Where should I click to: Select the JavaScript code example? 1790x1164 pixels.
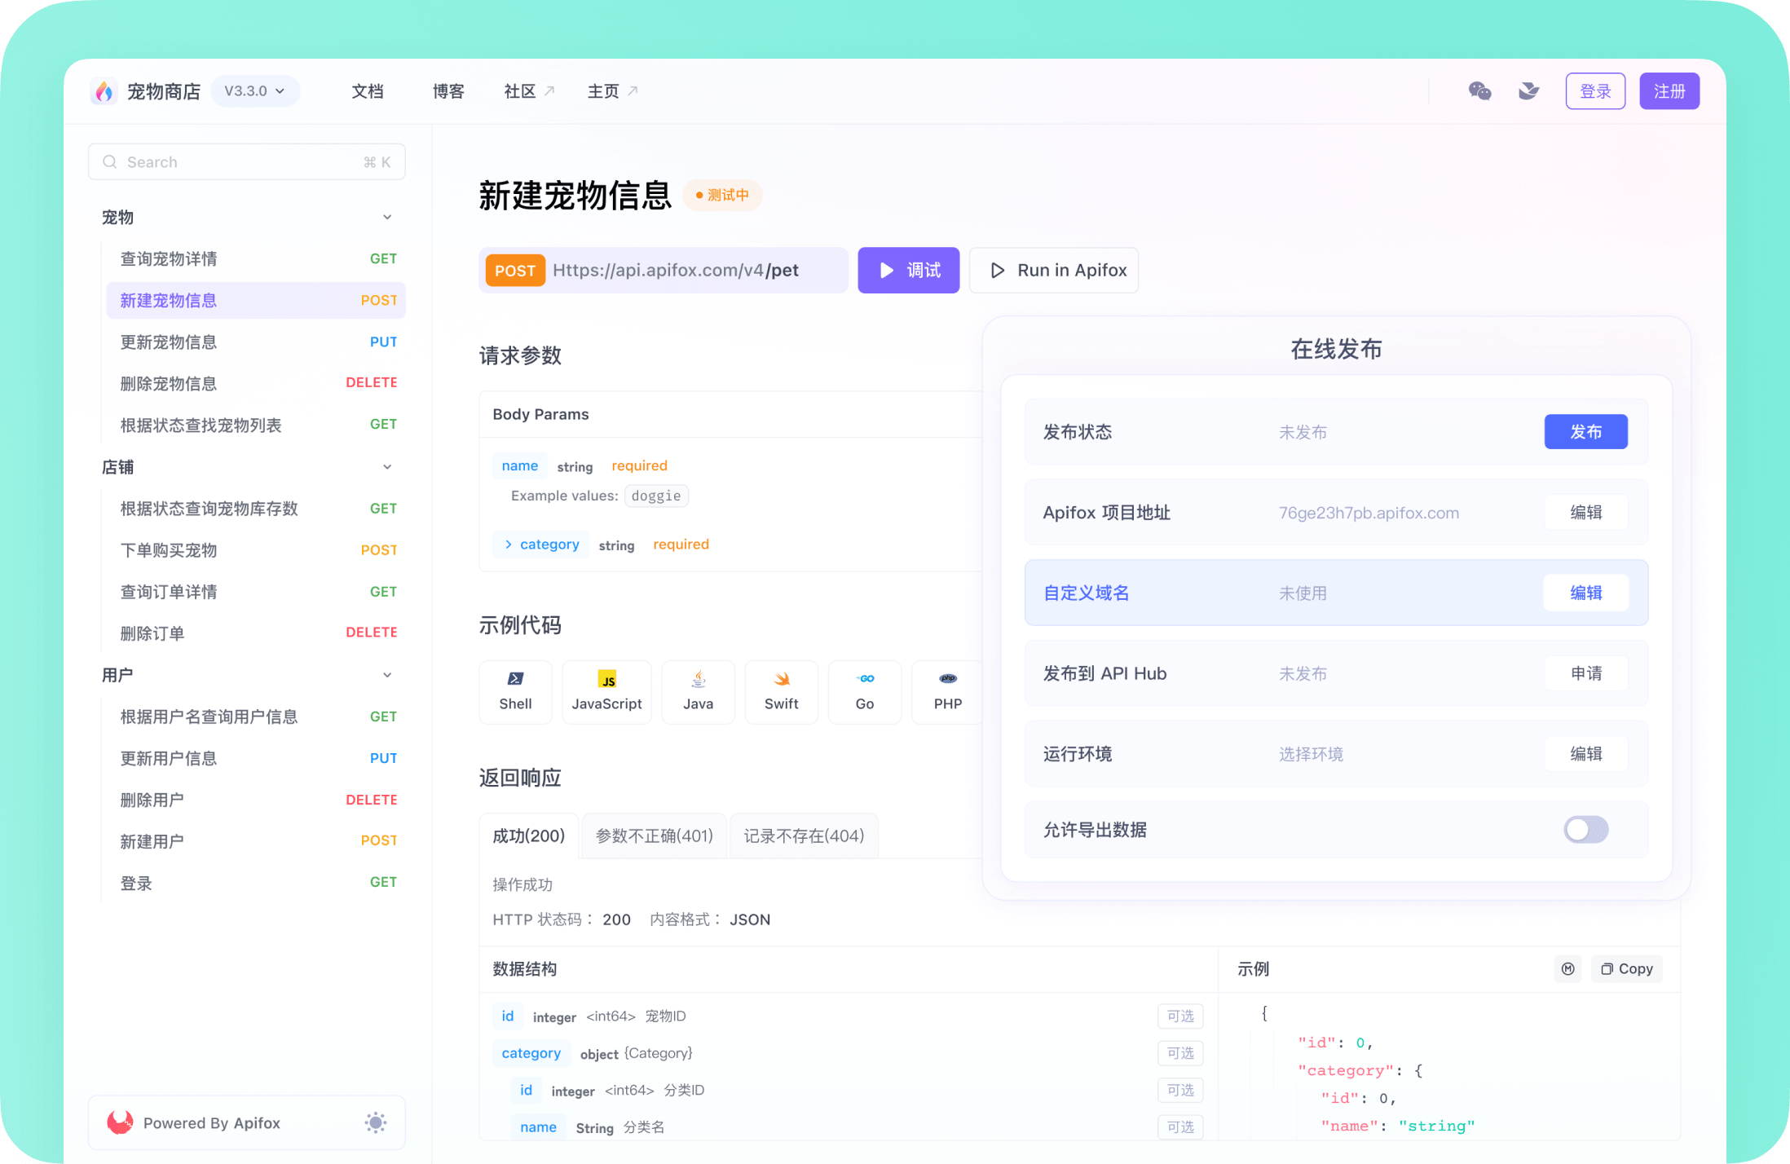[606, 691]
